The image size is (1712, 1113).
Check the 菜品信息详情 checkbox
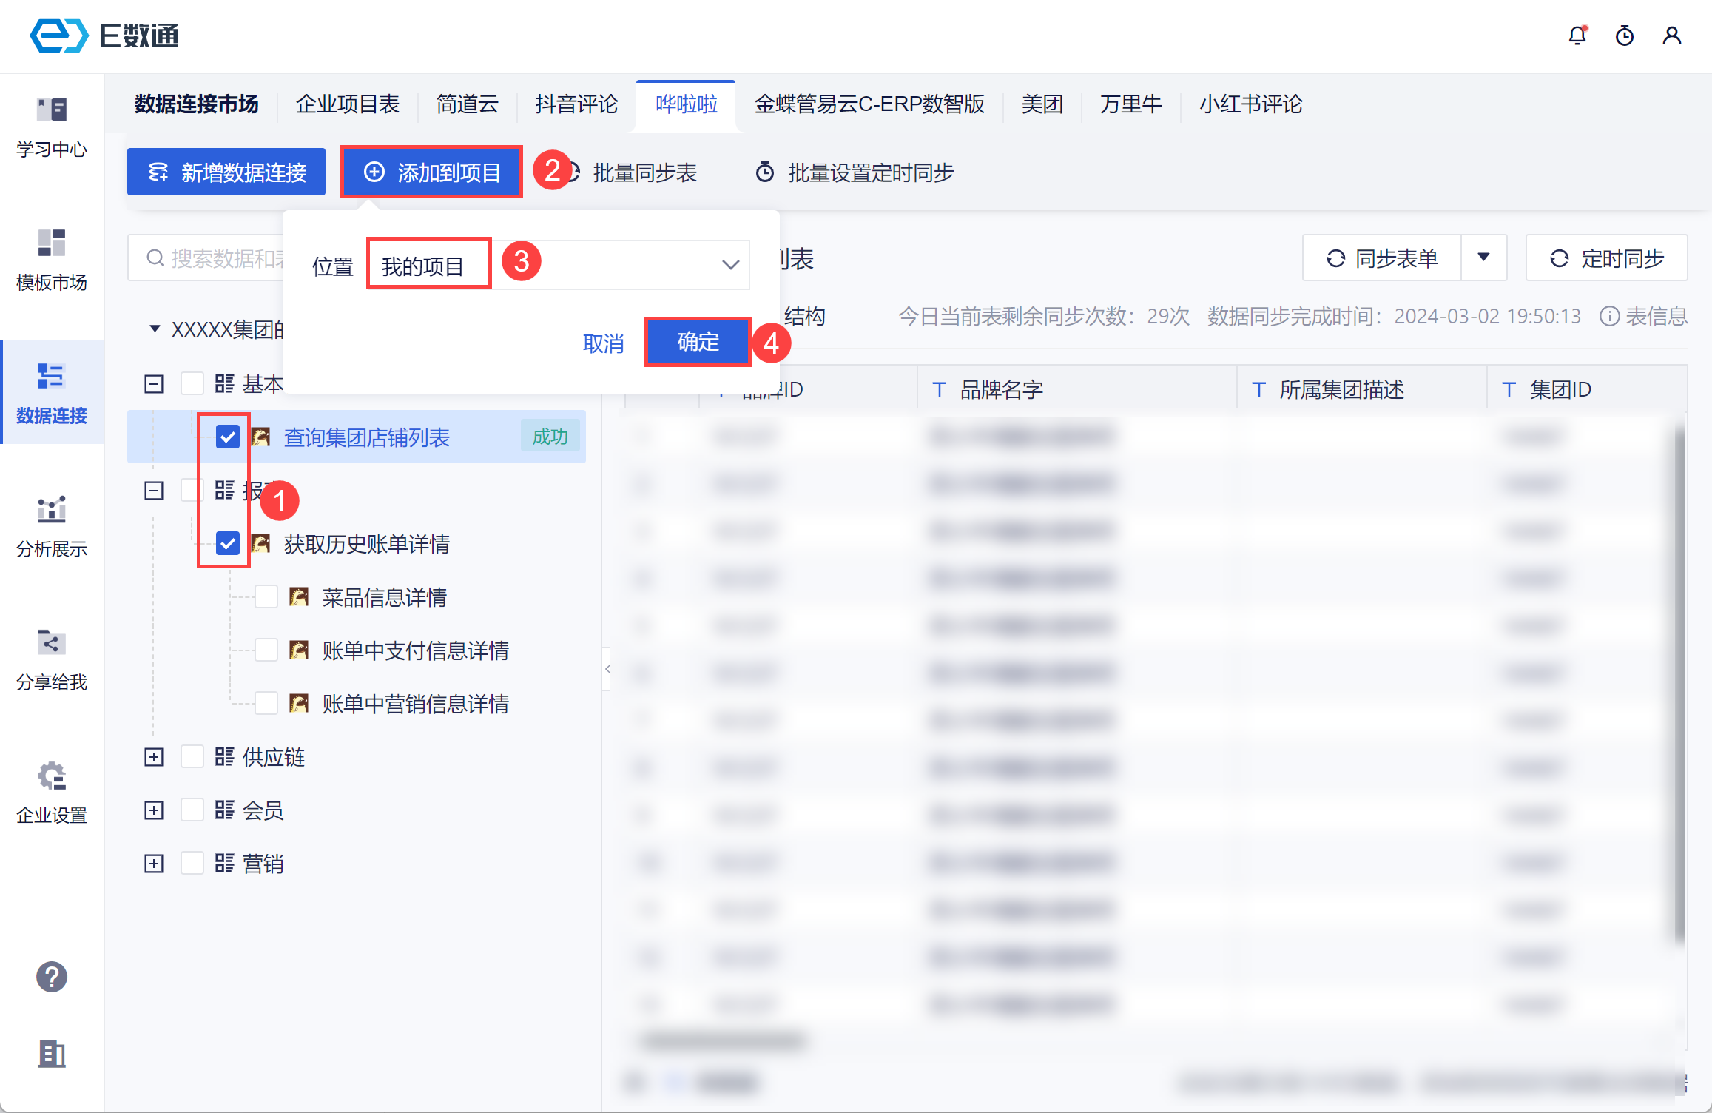(266, 596)
